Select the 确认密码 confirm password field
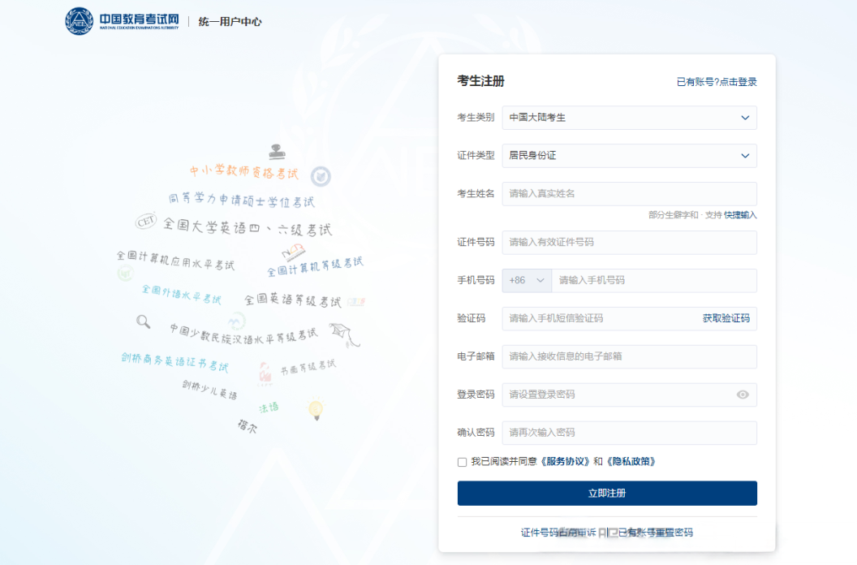The image size is (857, 565). coord(629,433)
